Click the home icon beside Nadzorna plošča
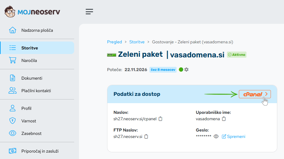This screenshot has width=284, height=159. 13,30
